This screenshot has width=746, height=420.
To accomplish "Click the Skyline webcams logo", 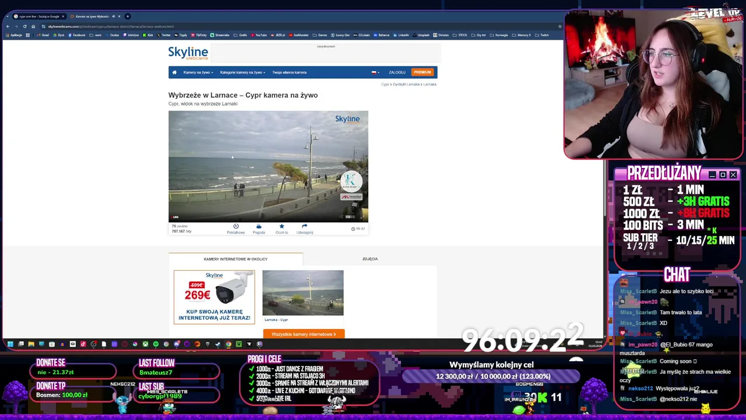I will click(x=188, y=53).
